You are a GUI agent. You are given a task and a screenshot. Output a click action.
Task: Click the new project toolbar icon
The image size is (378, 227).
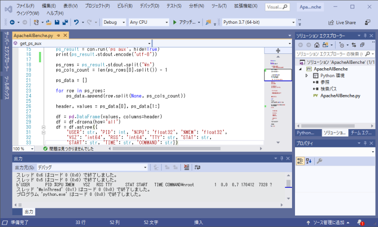pos(36,22)
